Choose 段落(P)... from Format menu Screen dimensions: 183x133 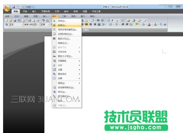[x=67, y=25]
